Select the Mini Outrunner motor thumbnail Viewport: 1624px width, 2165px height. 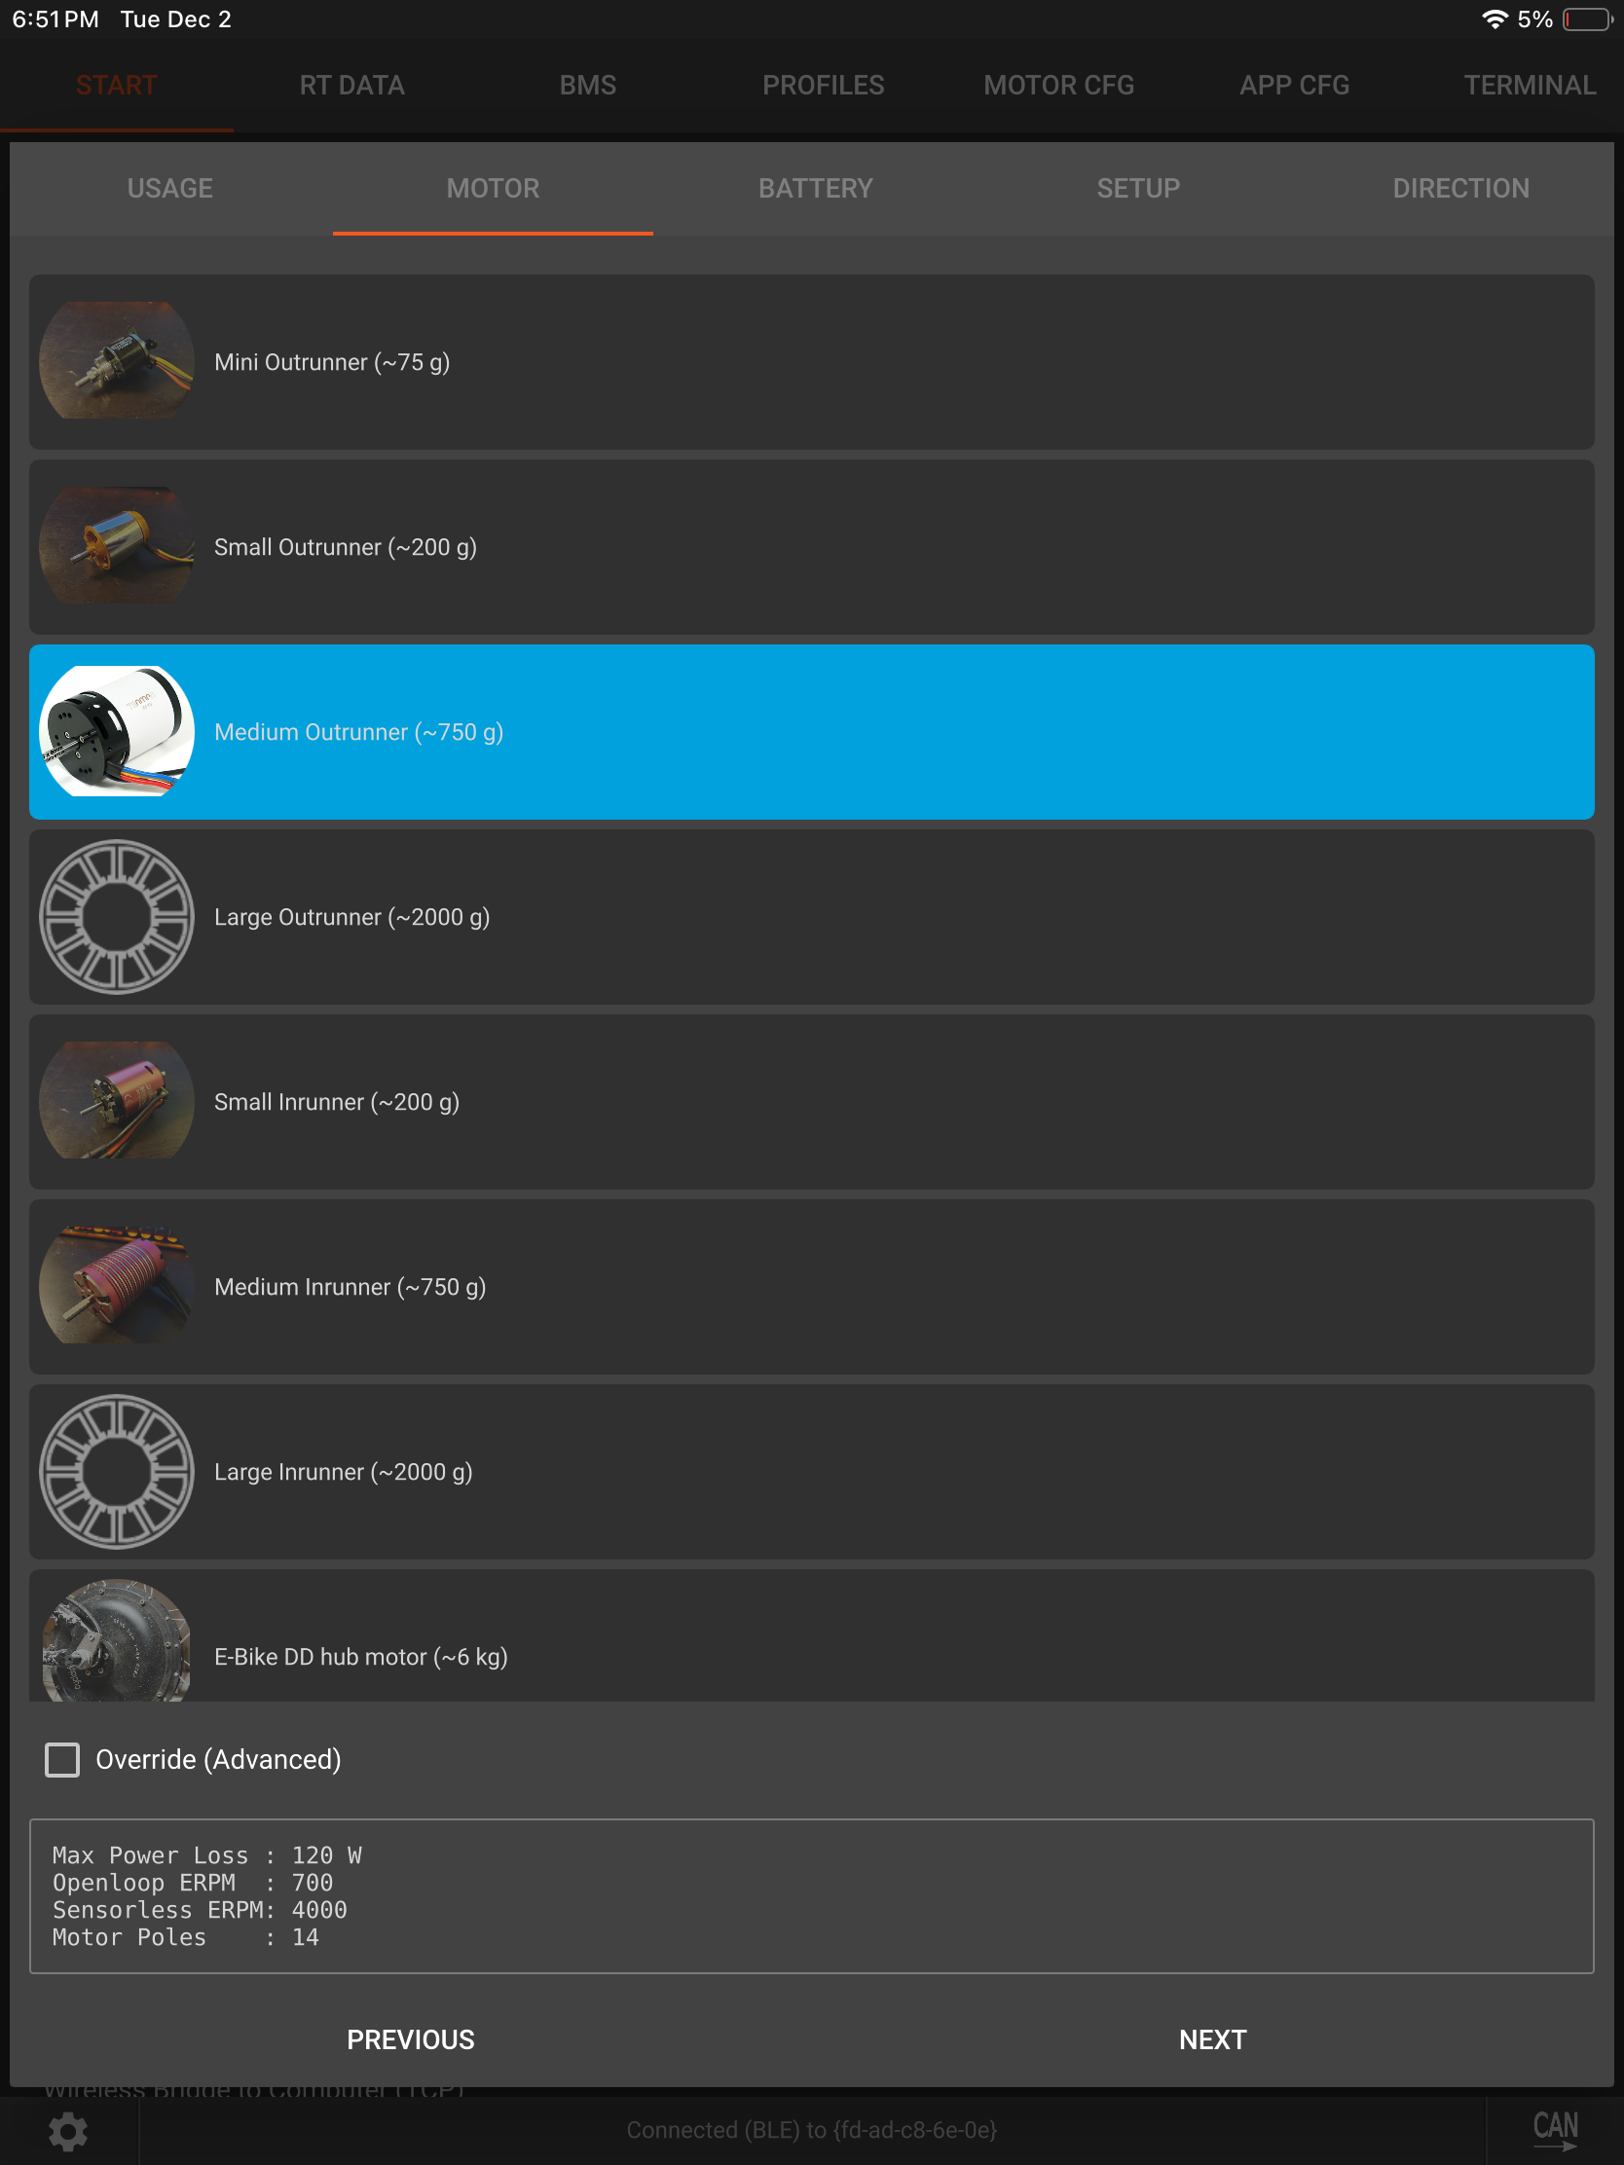117,361
